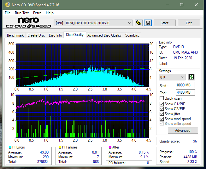Toggle Show read speed checkbox
The width and height of the screenshot is (206, 169).
pyautogui.click(x=162, y=119)
